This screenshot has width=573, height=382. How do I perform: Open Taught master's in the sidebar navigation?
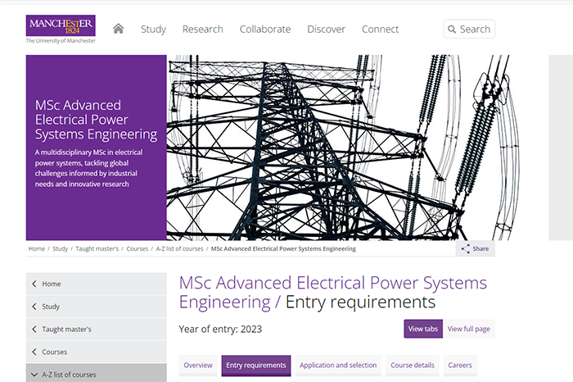click(x=96, y=330)
